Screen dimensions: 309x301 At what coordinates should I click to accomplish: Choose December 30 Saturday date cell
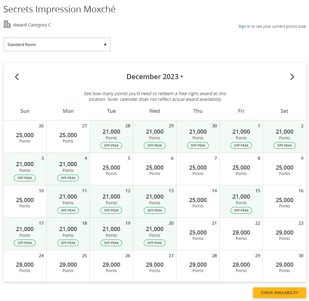click(x=284, y=266)
